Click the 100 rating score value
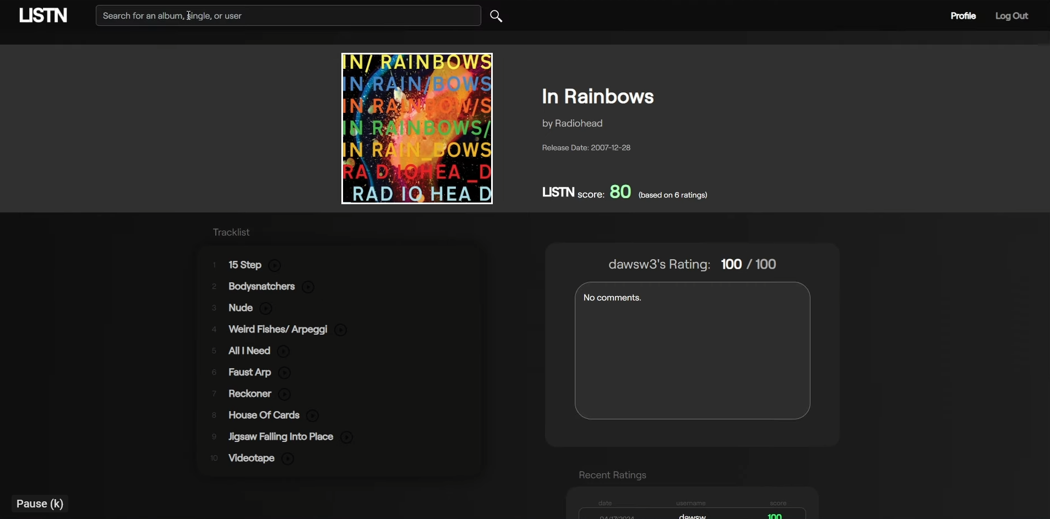Screen dimensions: 1050x519 731,265
